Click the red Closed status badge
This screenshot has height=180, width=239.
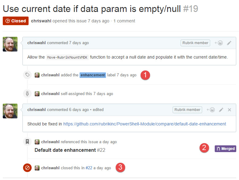[x=16, y=21]
